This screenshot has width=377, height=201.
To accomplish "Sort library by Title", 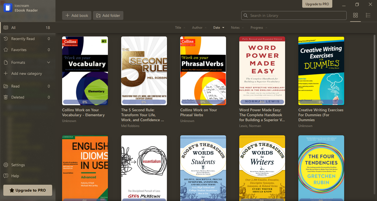I will point(180,28).
